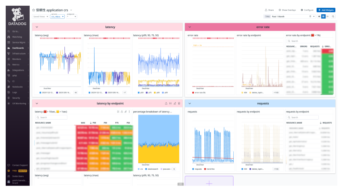Viewport: 343px width, 193px height.
Task: Open the service template variable dropdown
Action: (57, 16)
